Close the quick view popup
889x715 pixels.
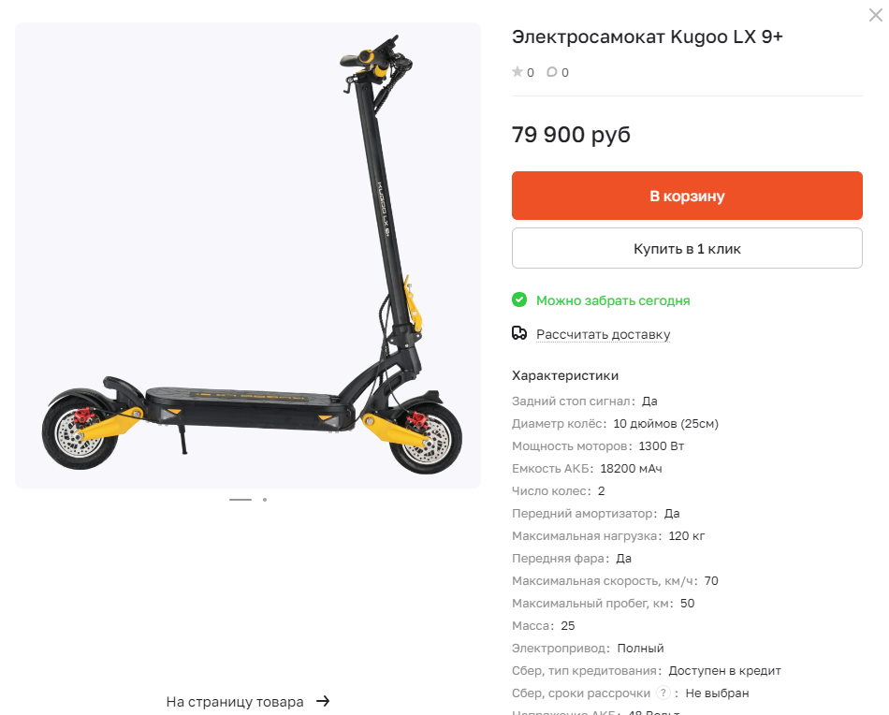[x=875, y=15]
